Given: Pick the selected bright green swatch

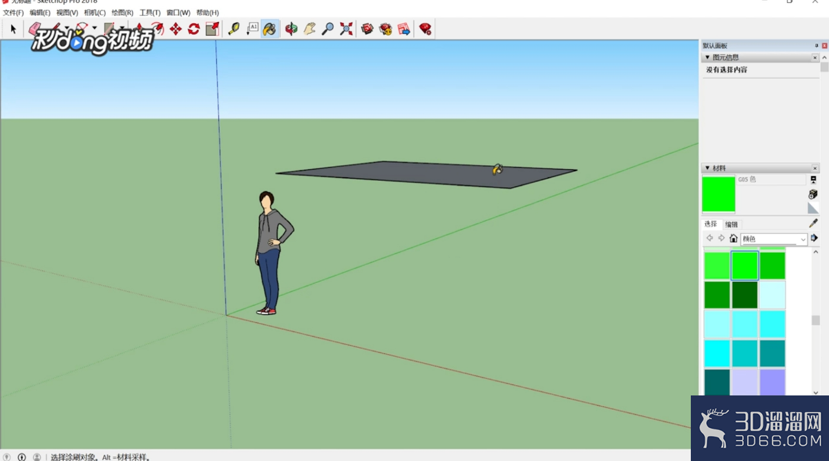Looking at the screenshot, I should point(745,266).
